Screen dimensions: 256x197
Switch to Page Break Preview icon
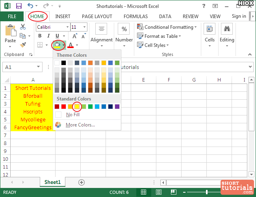(x=174, y=192)
